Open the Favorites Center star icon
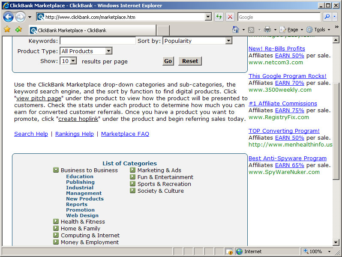This screenshot has height=257, width=342. coord(7,29)
